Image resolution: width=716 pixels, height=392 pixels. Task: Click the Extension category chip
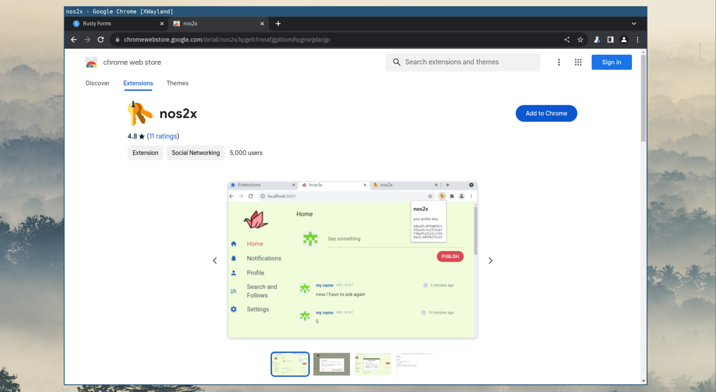[x=145, y=153]
